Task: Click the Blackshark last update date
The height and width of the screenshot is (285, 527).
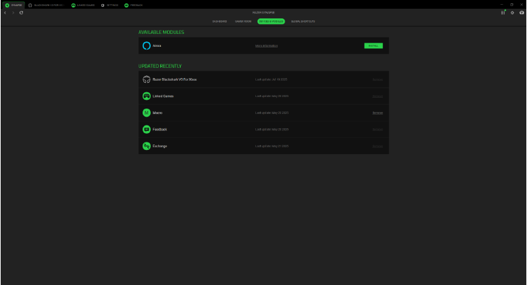Action: coord(271,79)
